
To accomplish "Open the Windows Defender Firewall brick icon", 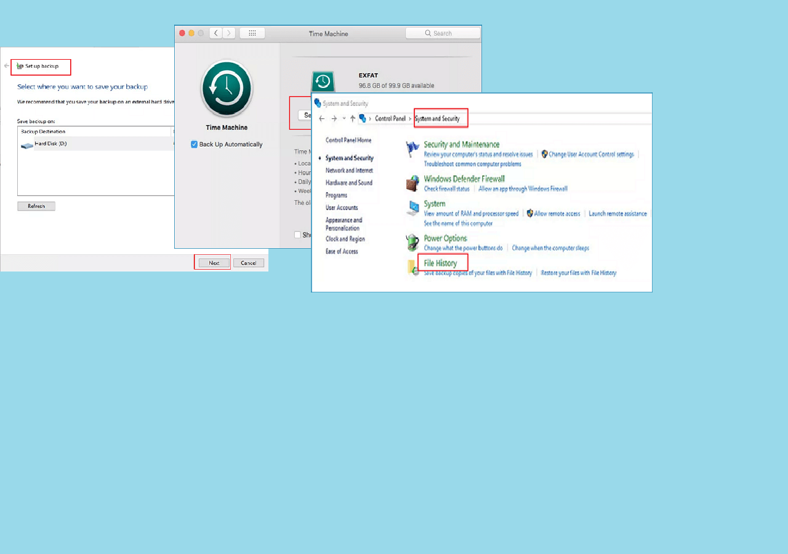I will click(x=412, y=183).
